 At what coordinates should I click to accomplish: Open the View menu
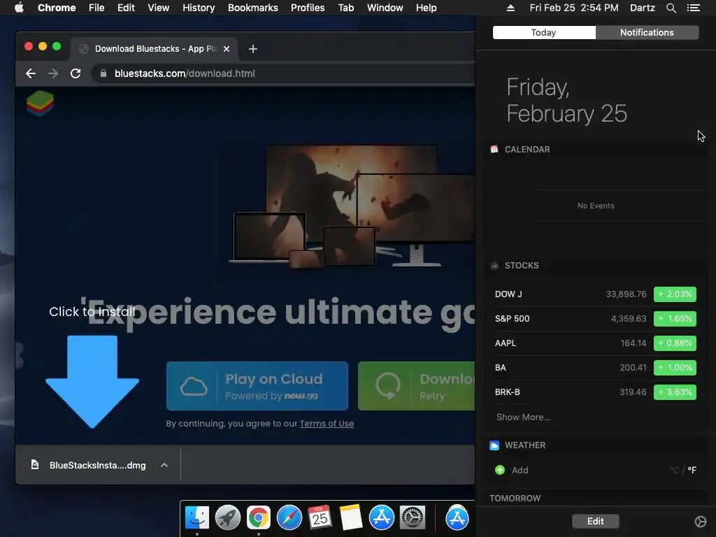coord(159,8)
